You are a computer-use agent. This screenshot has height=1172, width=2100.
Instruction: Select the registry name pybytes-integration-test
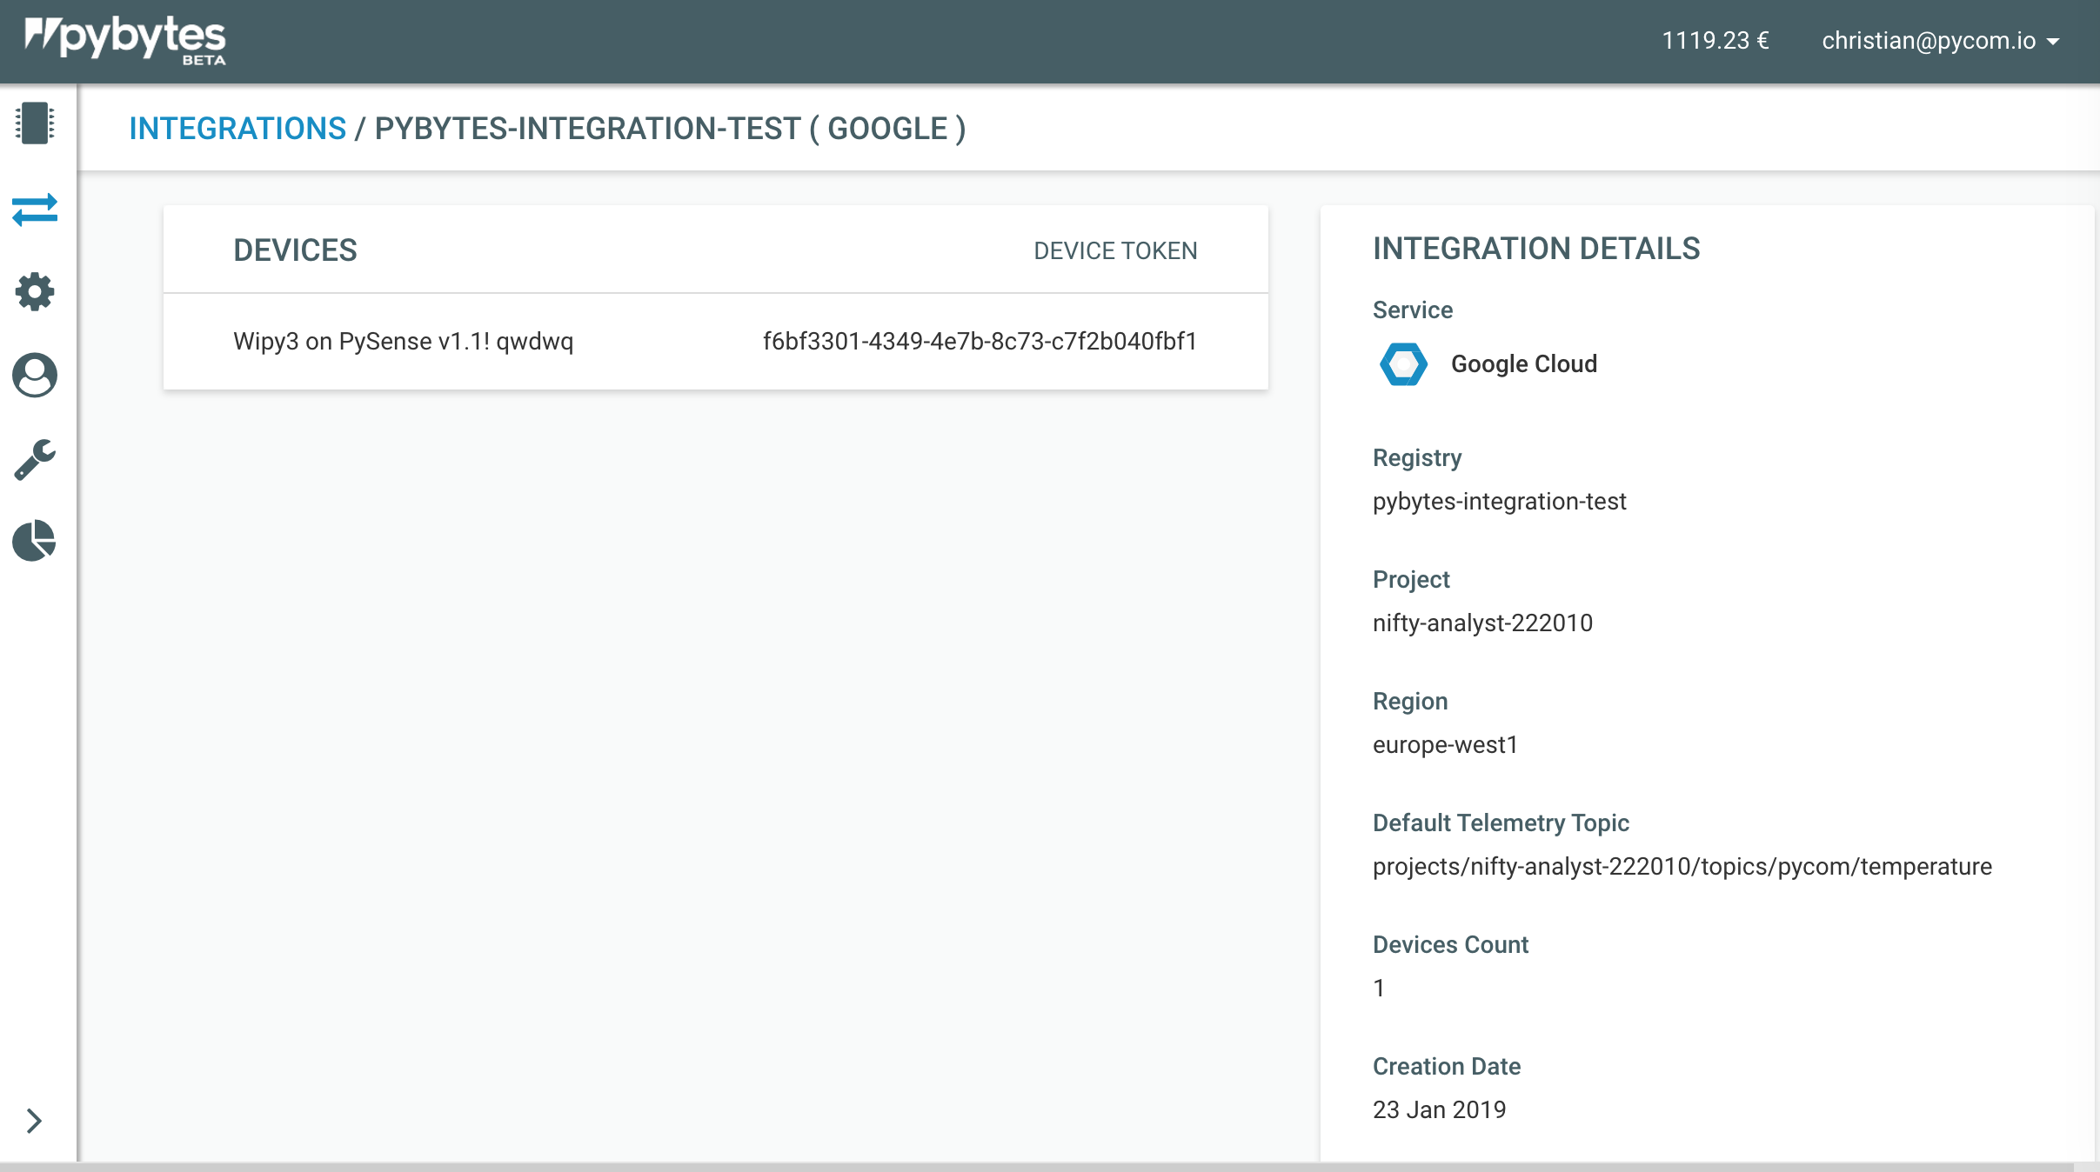click(x=1499, y=501)
